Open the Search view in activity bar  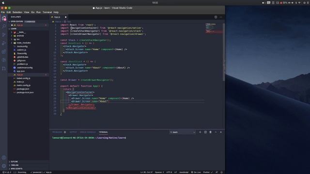coord(4,26)
